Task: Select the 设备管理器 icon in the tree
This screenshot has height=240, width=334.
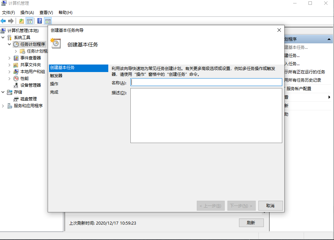Action: pos(16,85)
